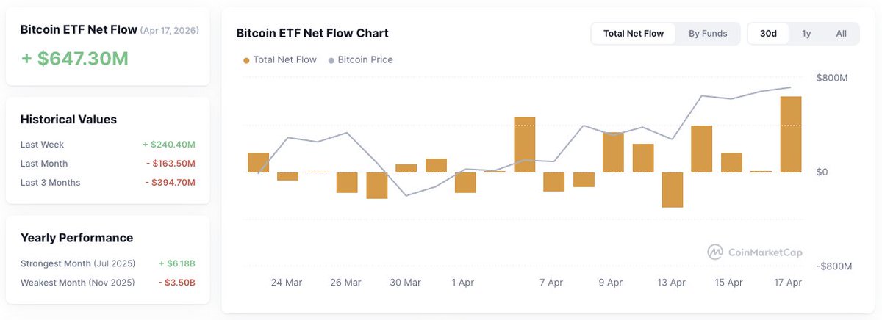Select the 30d time range
The width and height of the screenshot is (882, 320).
pos(768,34)
